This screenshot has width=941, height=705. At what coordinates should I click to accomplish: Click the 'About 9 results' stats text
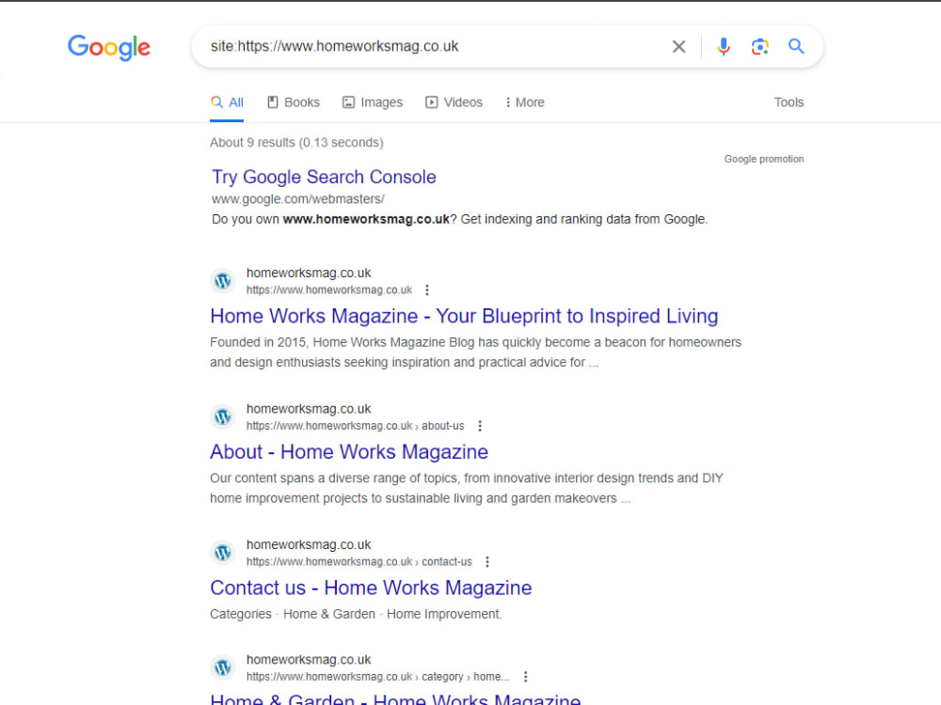[x=296, y=143]
